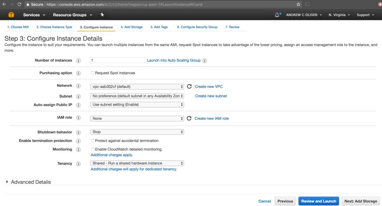This screenshot has width=382, height=206.
Task: Open Additional charges apply link under Monitoring
Action: [x=112, y=155]
